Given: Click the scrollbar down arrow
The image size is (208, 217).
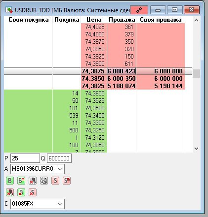Looking at the screenshot, I should click(x=196, y=149).
